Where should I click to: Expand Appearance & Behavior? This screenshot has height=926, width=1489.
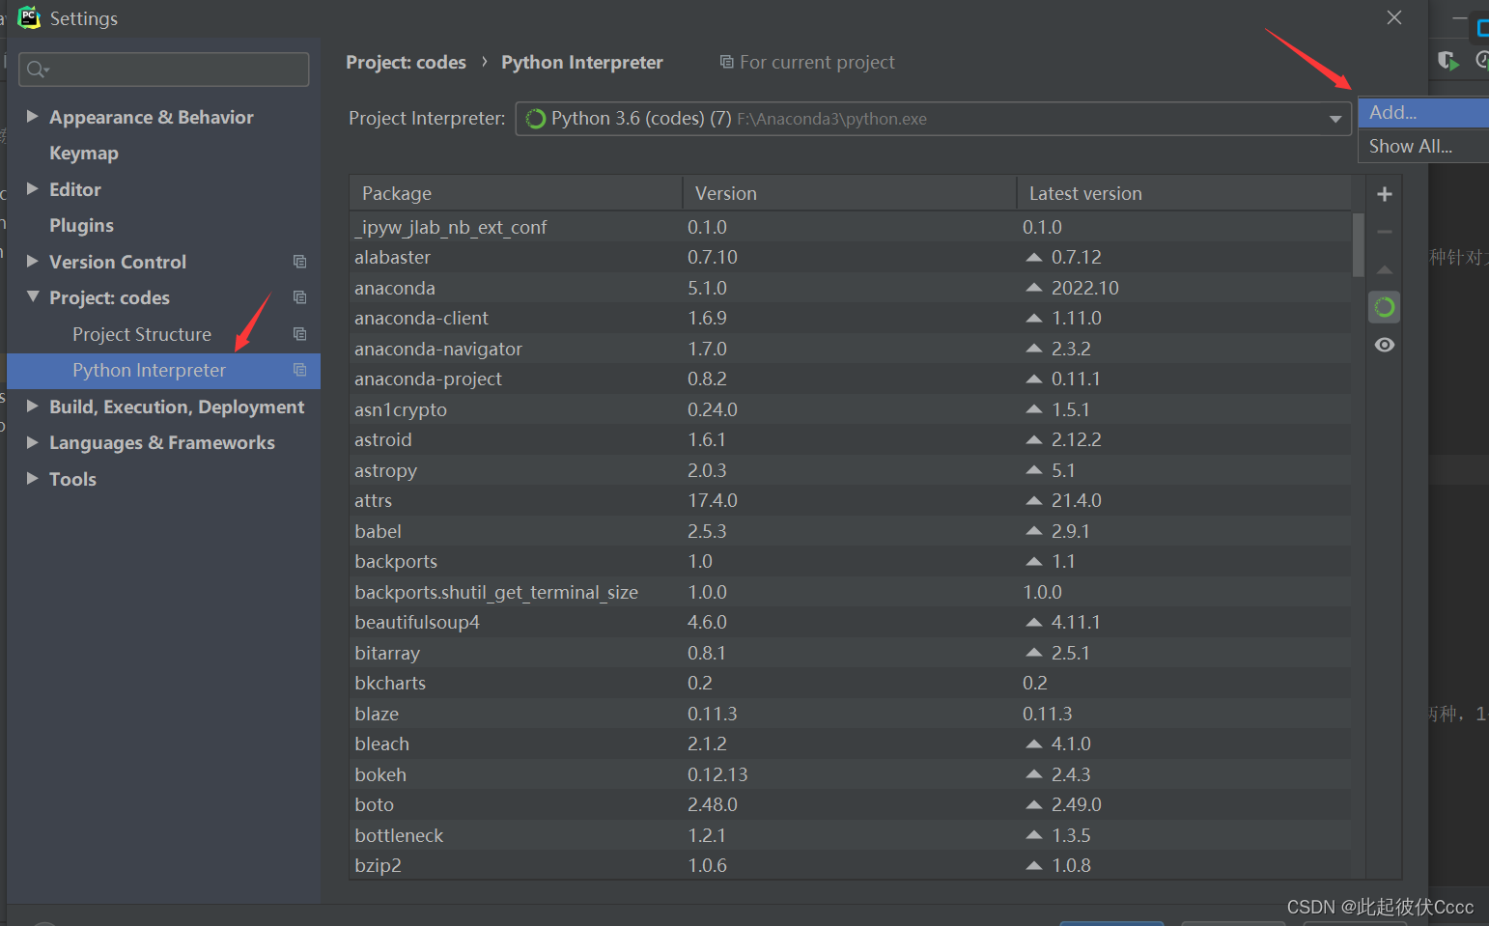pos(32,116)
